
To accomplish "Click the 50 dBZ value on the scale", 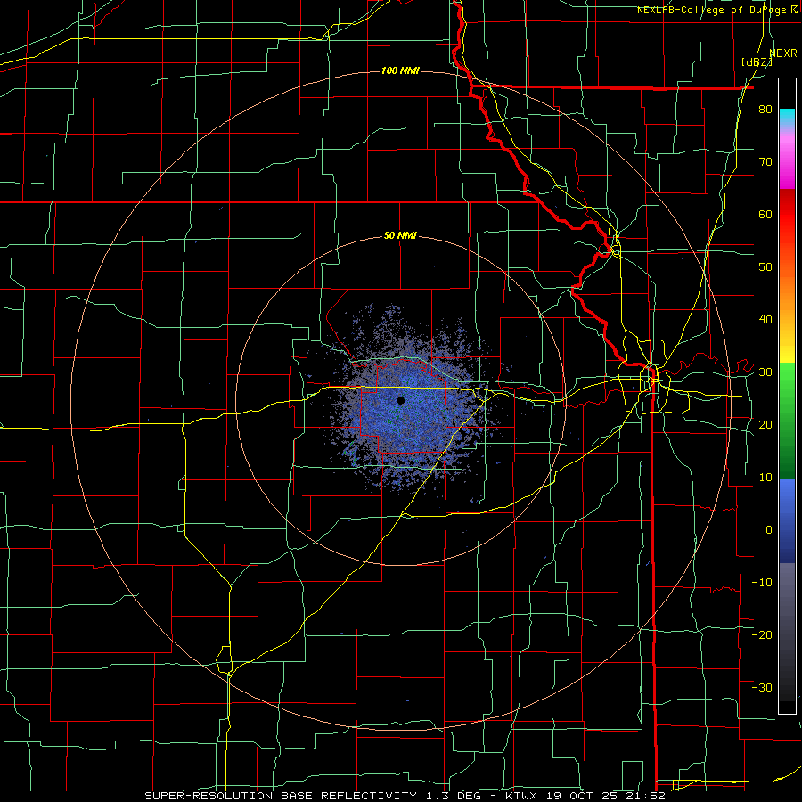I will coord(765,267).
